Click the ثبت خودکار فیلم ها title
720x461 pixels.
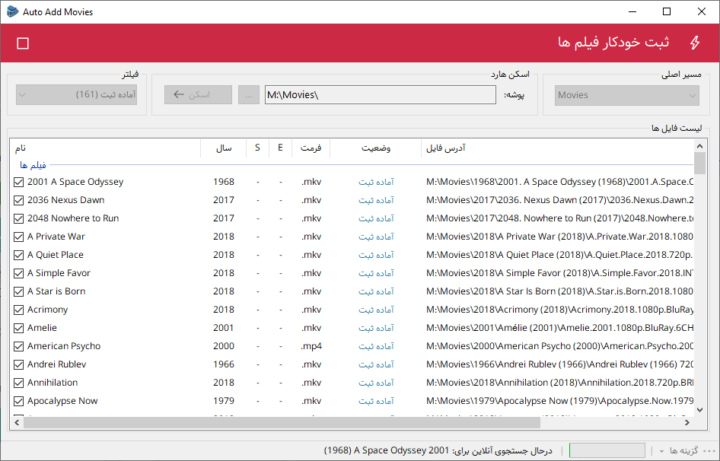point(613,43)
